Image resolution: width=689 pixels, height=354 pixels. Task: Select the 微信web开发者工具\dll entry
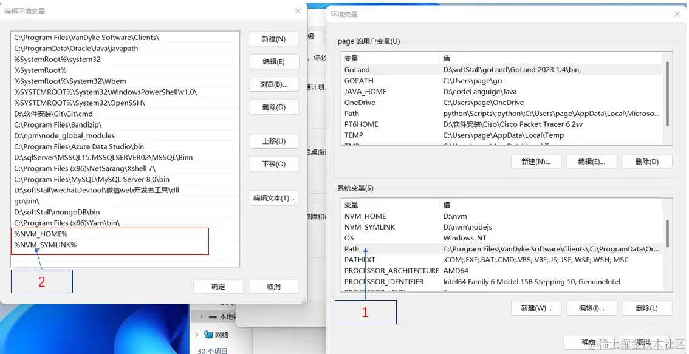[125, 190]
